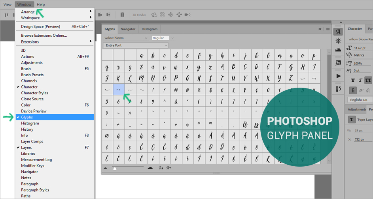
Task: Open the History dock icon
Action: (338, 89)
